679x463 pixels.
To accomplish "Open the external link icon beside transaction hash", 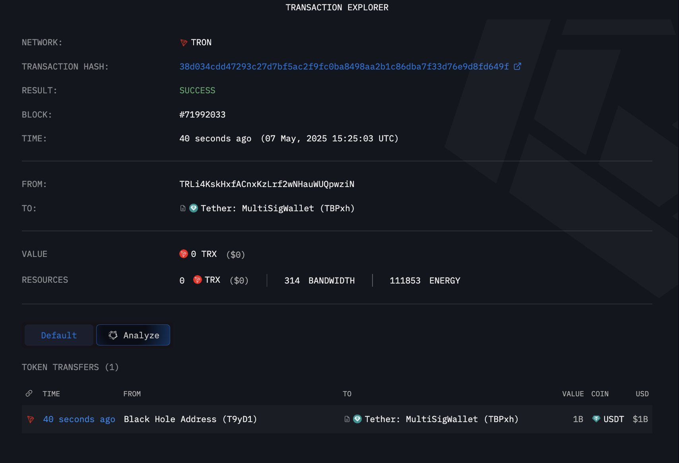I will pyautogui.click(x=517, y=66).
